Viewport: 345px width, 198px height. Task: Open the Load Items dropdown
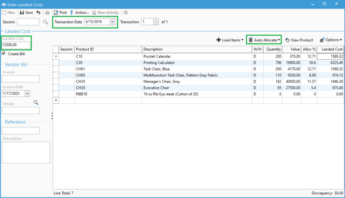230,40
